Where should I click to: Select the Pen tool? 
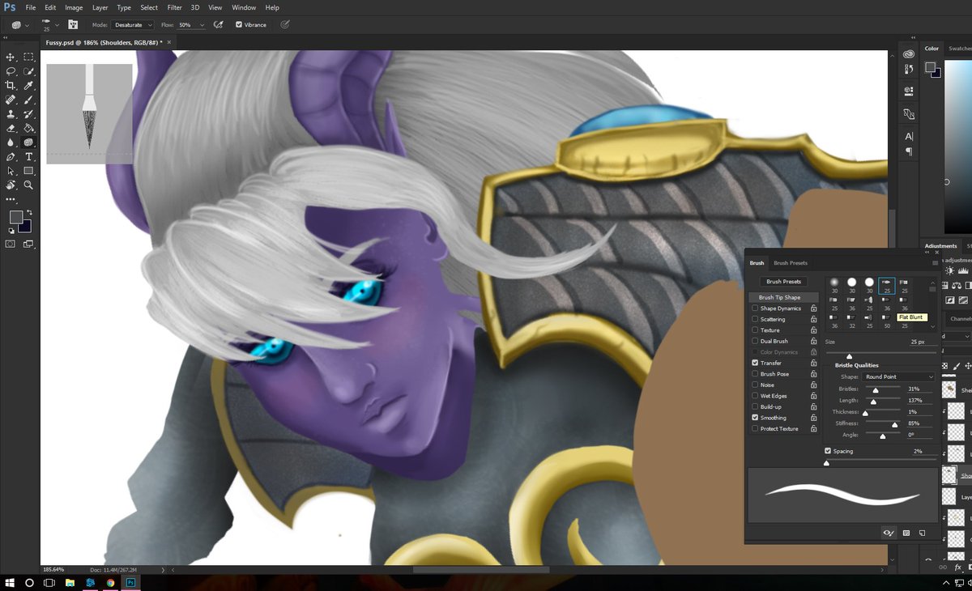coord(11,156)
